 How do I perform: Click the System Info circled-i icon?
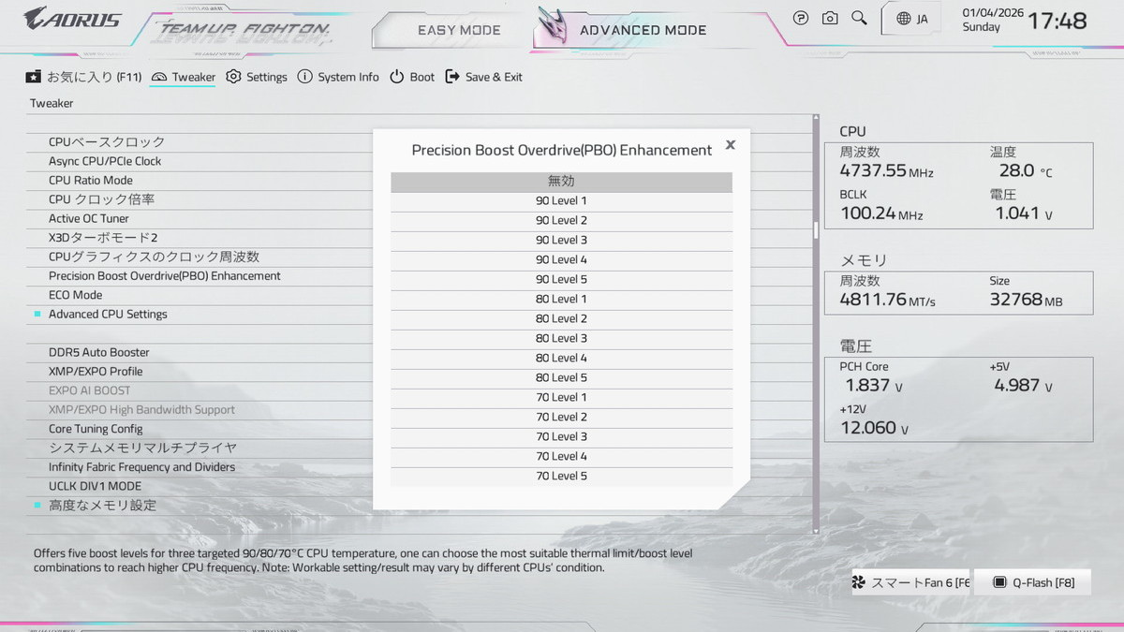click(x=304, y=77)
